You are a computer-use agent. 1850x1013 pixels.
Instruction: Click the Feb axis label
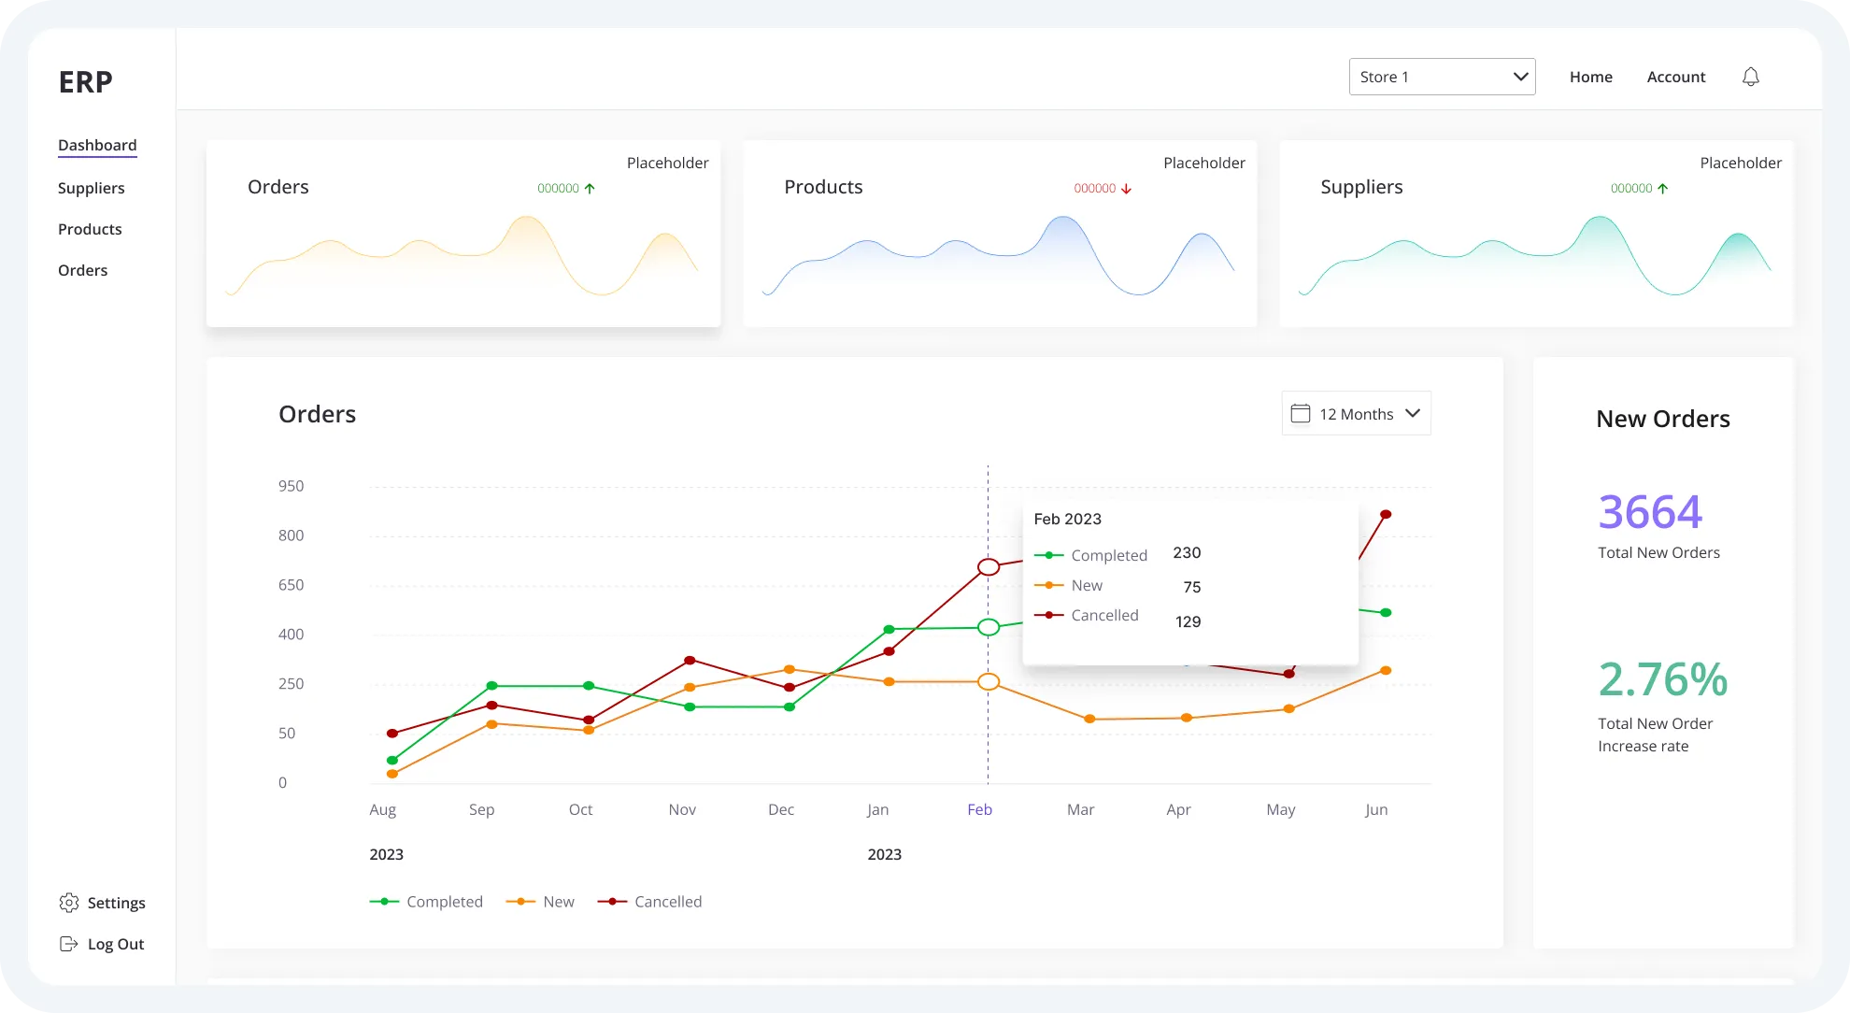click(979, 809)
